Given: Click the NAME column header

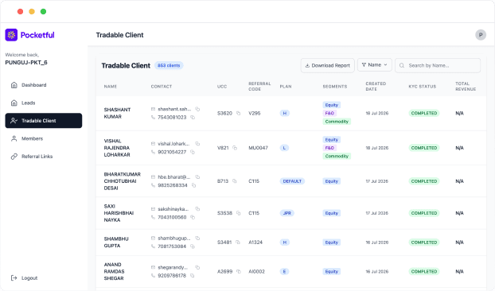Looking at the screenshot, I should (111, 87).
